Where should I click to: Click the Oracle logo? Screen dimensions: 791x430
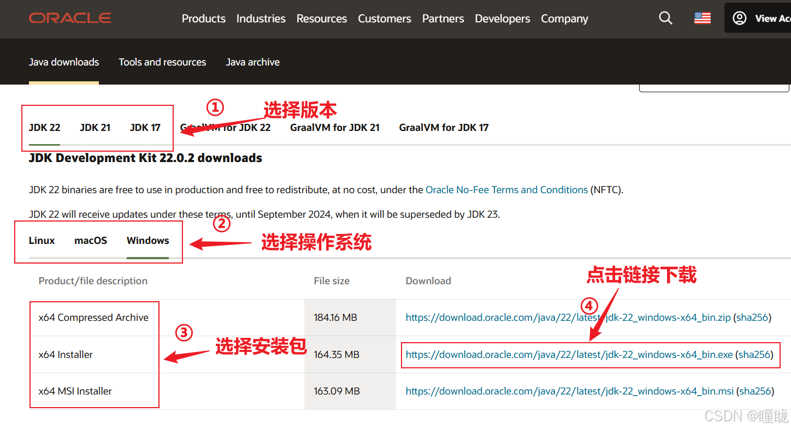(x=70, y=18)
